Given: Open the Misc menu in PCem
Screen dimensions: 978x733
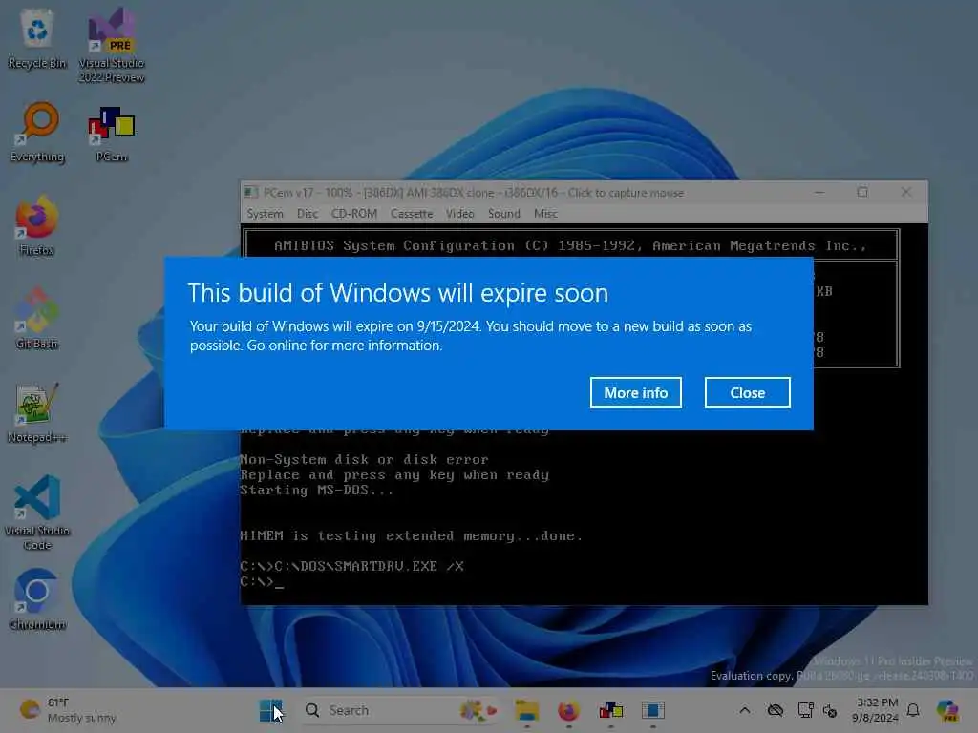Looking at the screenshot, I should pyautogui.click(x=545, y=214).
